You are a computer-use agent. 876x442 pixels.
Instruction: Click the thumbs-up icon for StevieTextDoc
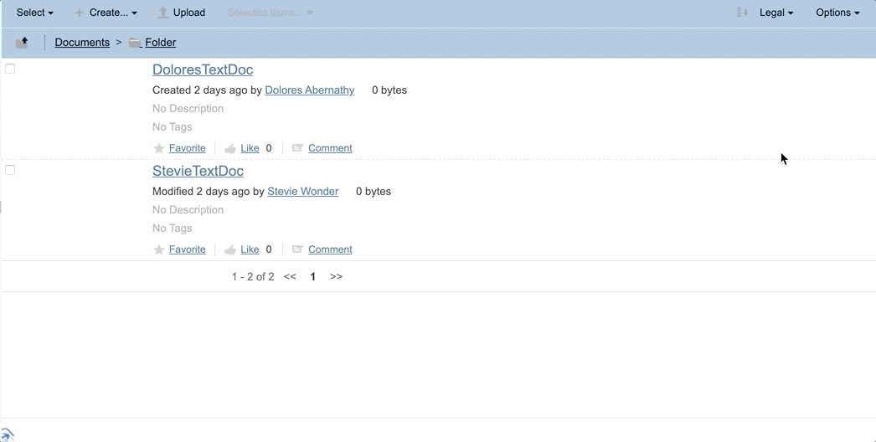click(230, 249)
